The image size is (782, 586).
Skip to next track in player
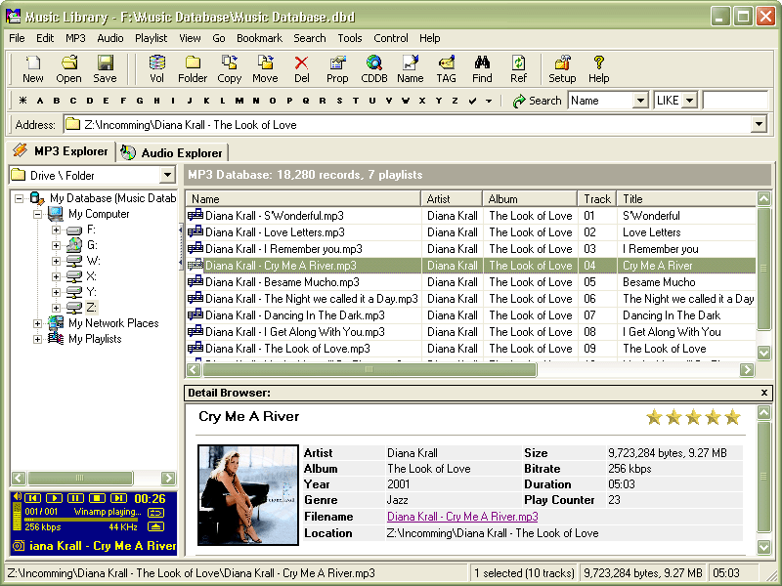tap(118, 498)
